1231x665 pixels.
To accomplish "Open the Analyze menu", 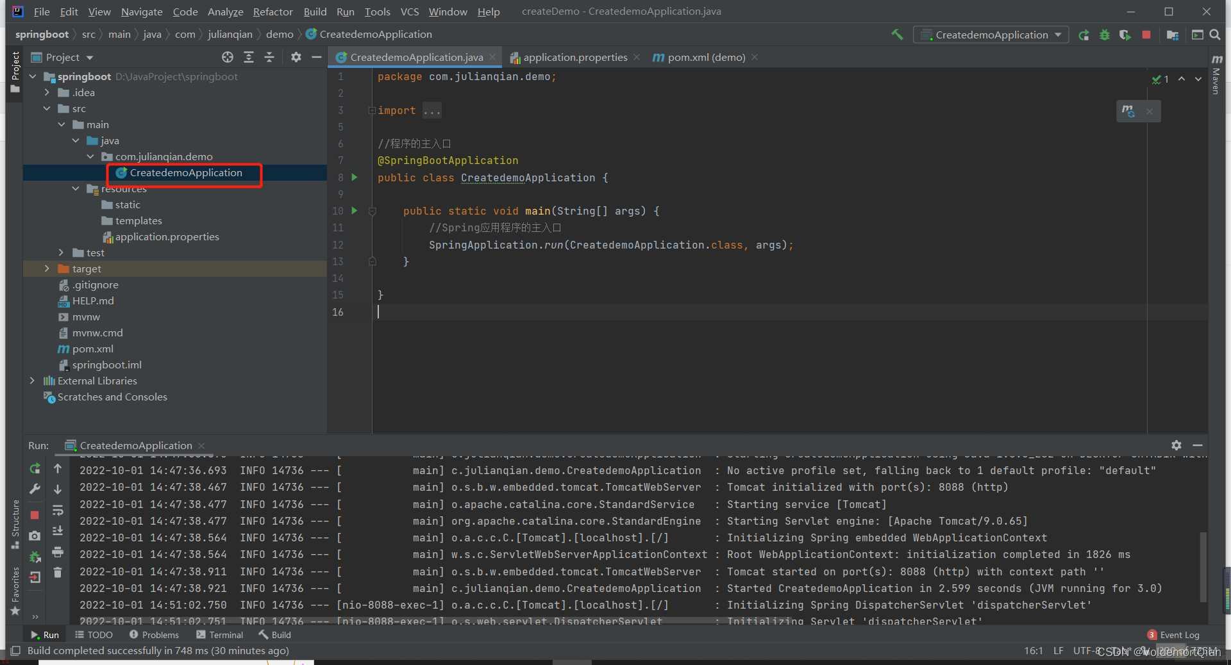I will click(x=225, y=12).
